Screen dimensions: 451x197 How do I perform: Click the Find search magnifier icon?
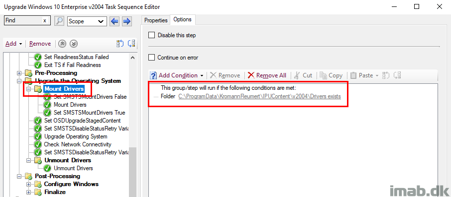(59, 21)
